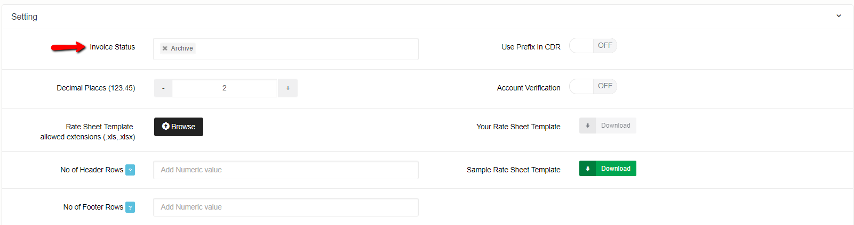Click the arrow icon on the green Download button
The image size is (854, 225).
(587, 169)
